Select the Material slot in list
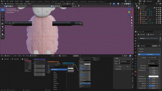This screenshot has height=91, width=162. click(x=148, y=38)
